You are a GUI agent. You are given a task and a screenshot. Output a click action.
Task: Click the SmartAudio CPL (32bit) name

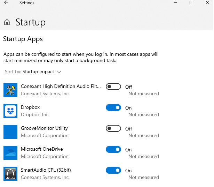pos(46,170)
